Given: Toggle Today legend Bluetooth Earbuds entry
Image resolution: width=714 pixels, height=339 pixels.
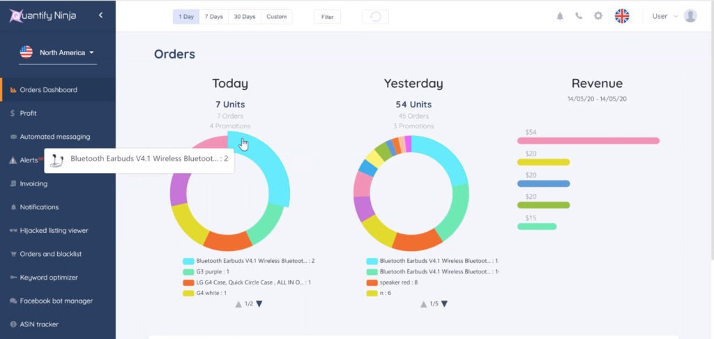Looking at the screenshot, I should pyautogui.click(x=249, y=261).
